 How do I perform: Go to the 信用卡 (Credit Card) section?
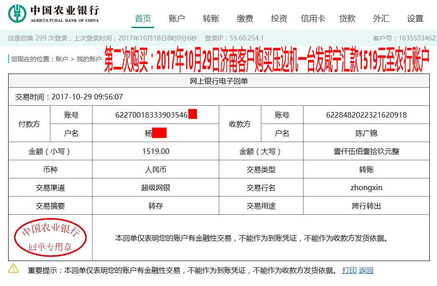pyautogui.click(x=313, y=19)
